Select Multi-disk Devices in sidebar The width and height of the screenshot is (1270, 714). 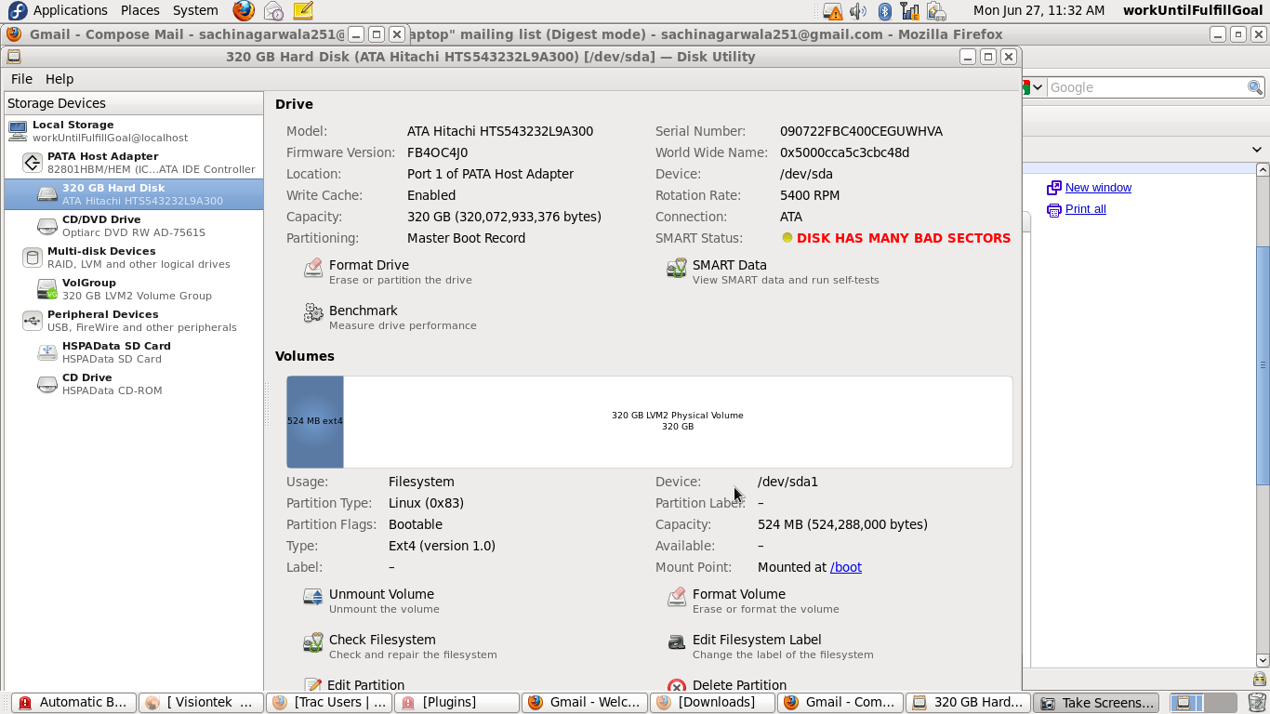pos(134,258)
